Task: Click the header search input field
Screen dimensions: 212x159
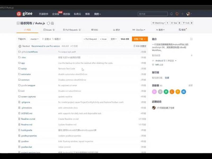Action: [x=153, y=14]
